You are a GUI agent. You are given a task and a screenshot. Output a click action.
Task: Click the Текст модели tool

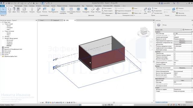pyautogui.click(x=107, y=8)
